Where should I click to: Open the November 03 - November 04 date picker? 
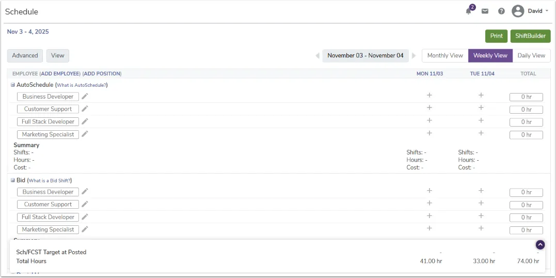[366, 56]
